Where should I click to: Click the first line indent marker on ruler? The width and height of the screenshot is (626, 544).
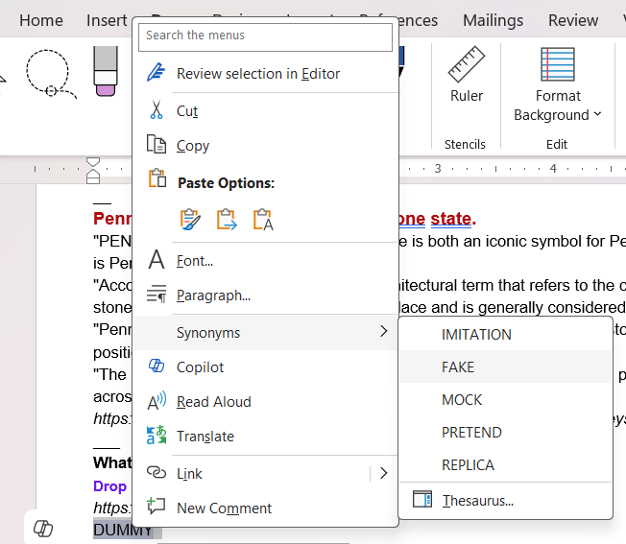point(93,162)
